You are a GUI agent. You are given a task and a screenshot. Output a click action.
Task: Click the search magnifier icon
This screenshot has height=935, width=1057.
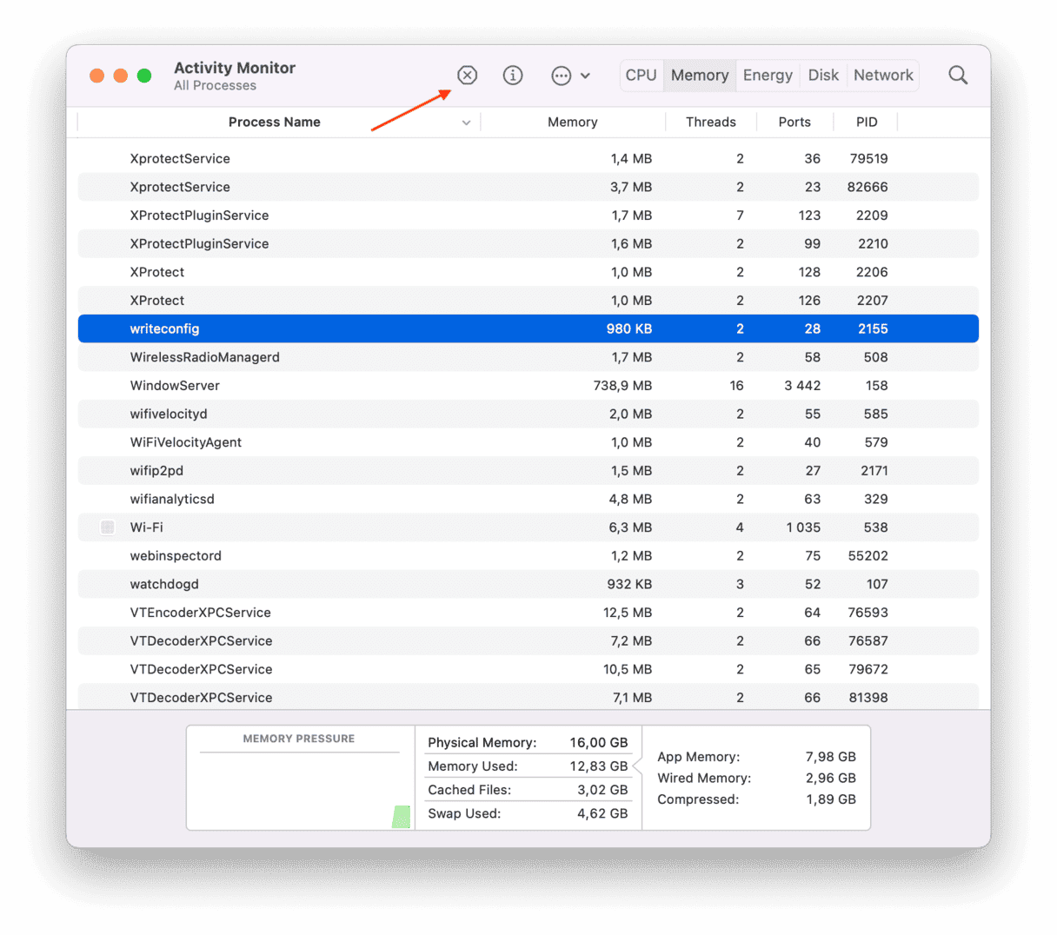tap(958, 76)
